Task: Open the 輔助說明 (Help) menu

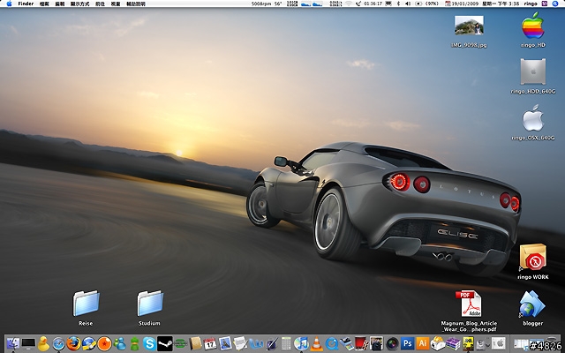Action: [x=135, y=4]
